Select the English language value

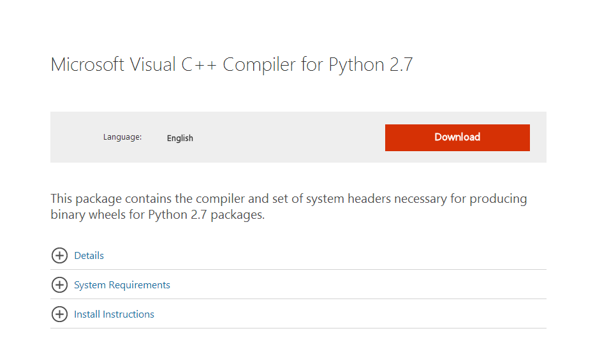click(180, 138)
